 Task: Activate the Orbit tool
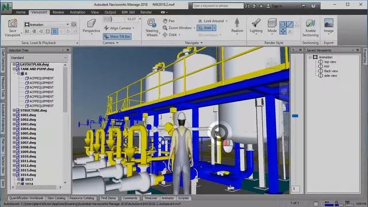(170, 34)
